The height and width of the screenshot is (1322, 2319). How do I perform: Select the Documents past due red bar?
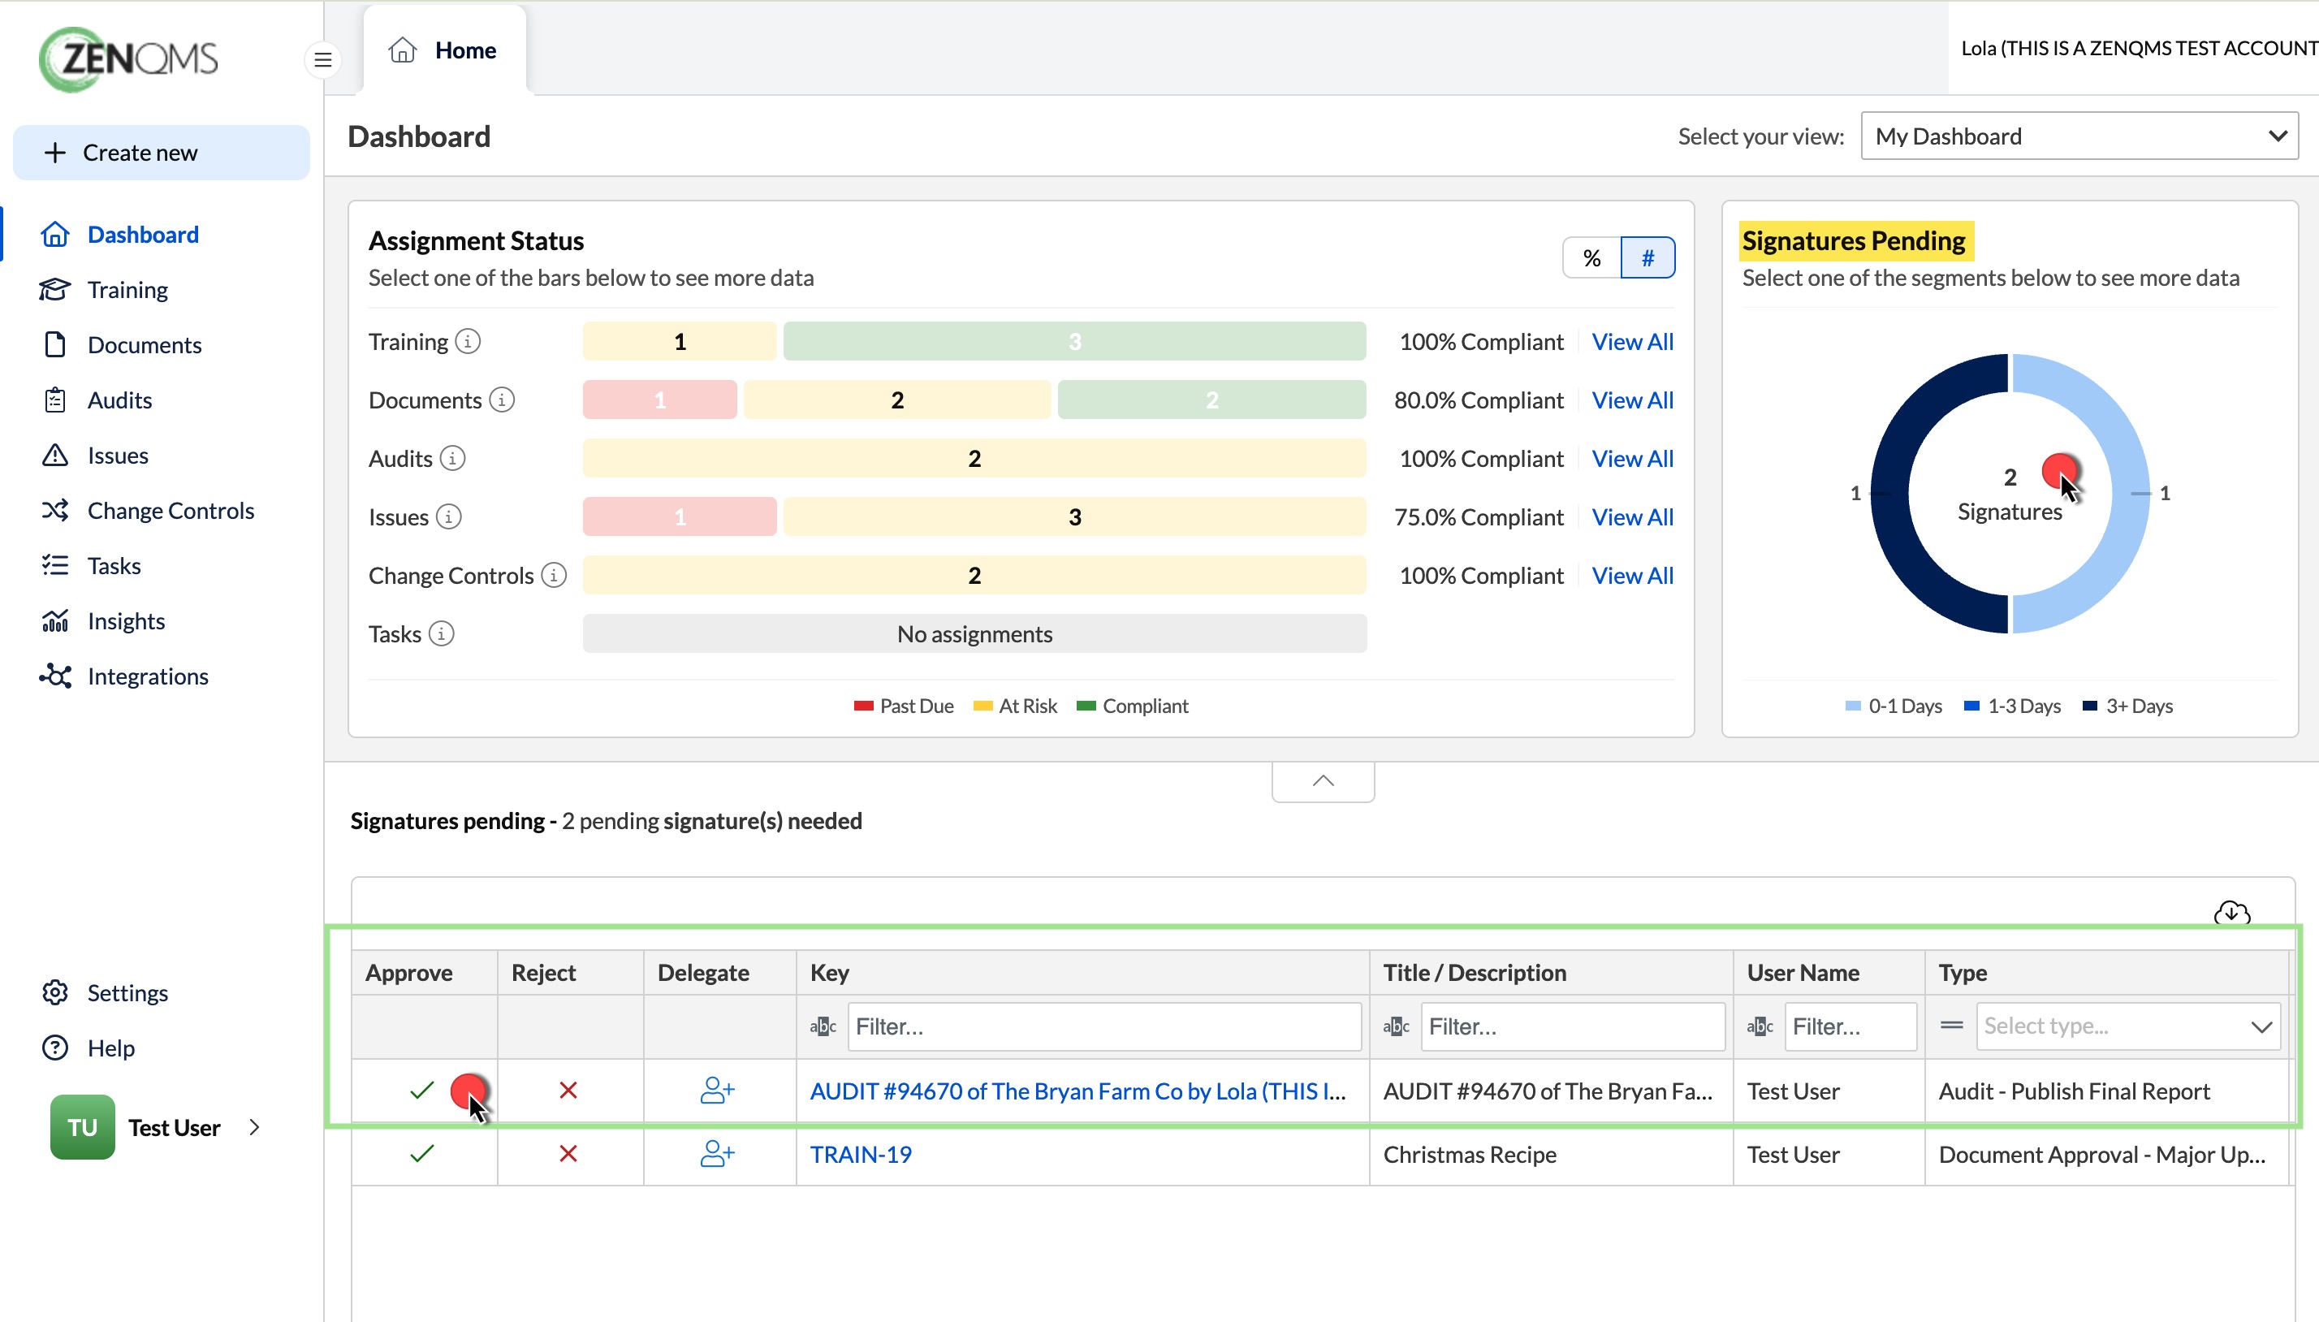[x=660, y=400]
